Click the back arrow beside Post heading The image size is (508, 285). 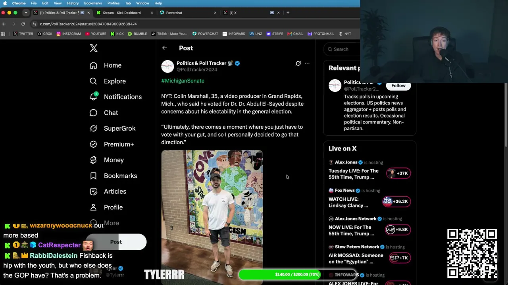click(164, 48)
